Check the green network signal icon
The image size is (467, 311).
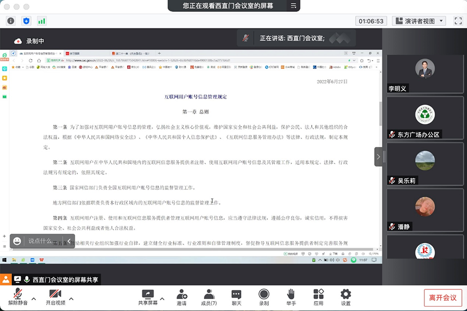(42, 21)
